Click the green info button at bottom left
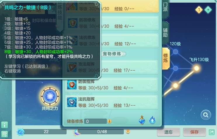The image size is (217, 139). pyautogui.click(x=5, y=125)
